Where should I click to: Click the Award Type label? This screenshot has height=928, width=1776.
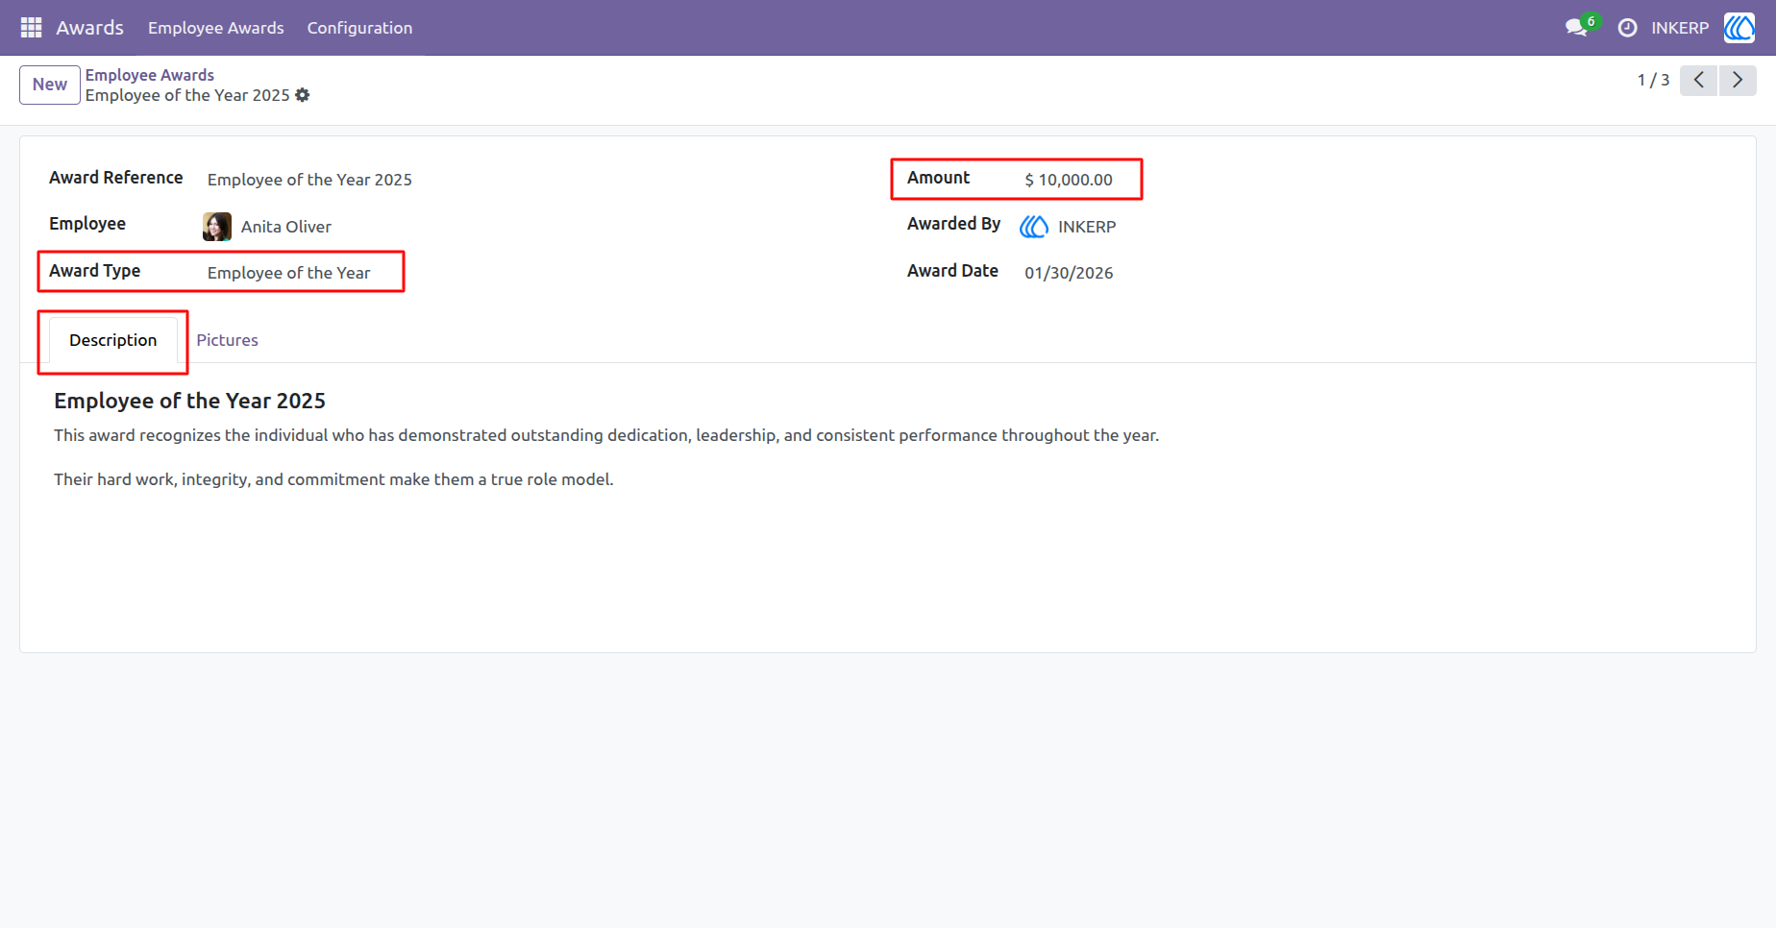point(95,271)
